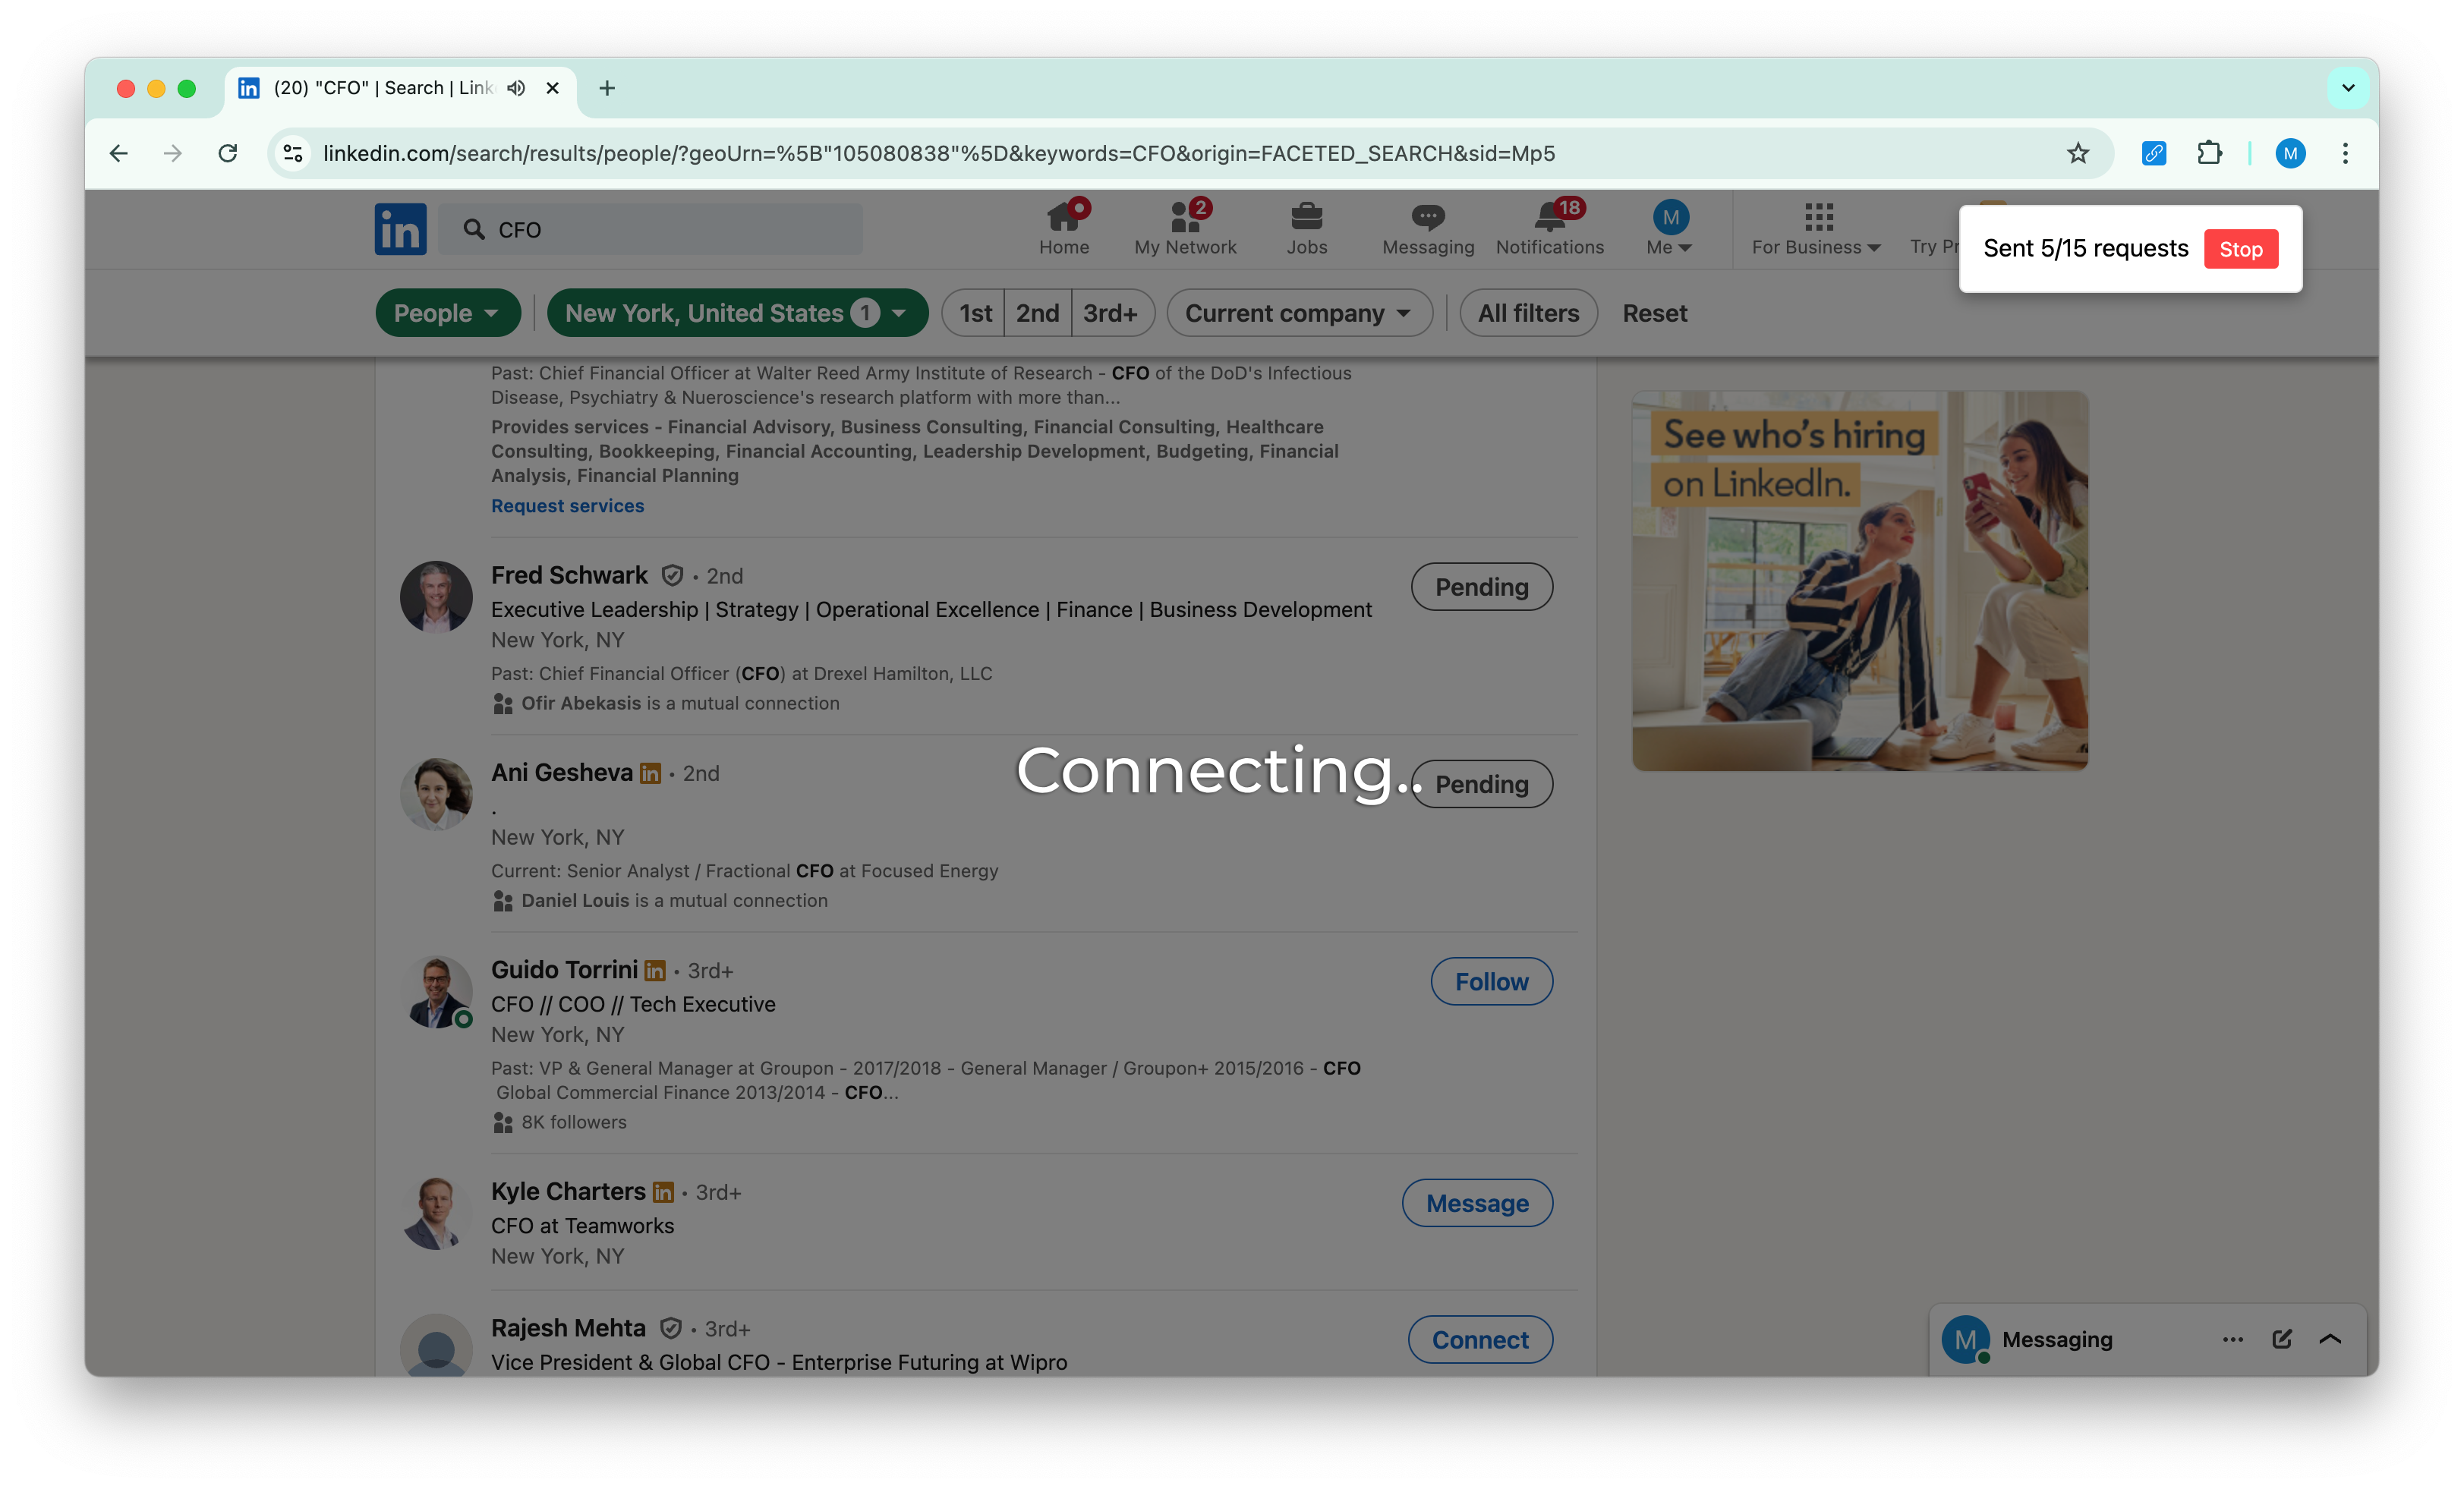
Task: Expand the Current company dropdown
Action: pyautogui.click(x=1299, y=313)
